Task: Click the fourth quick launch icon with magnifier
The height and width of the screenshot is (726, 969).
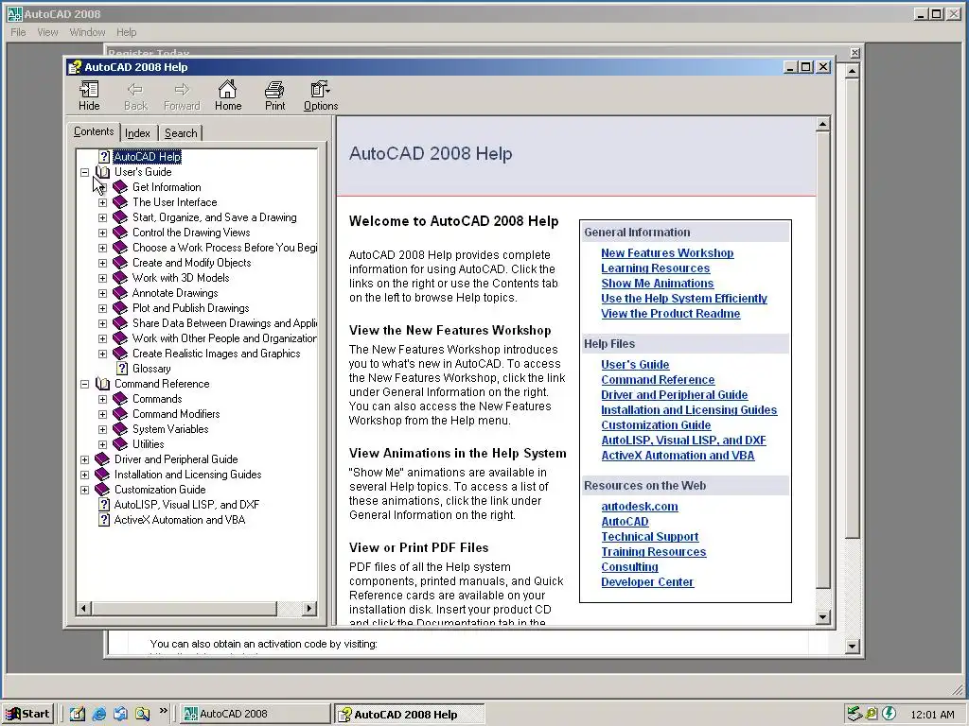Action: coord(142,714)
